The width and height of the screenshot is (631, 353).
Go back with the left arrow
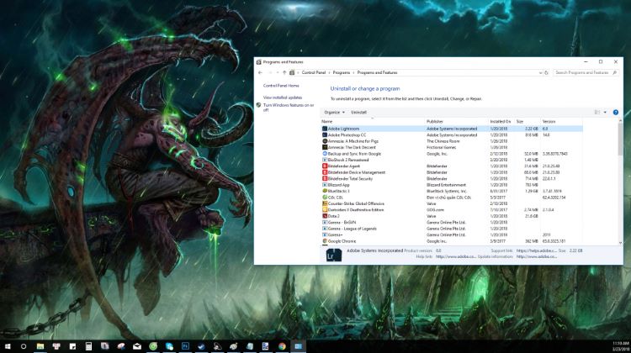[260, 73]
